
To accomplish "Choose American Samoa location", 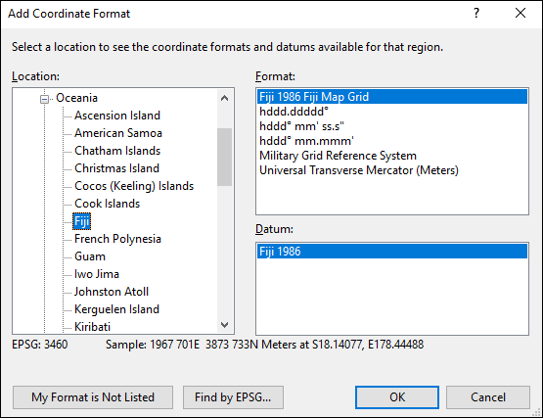I will (118, 133).
